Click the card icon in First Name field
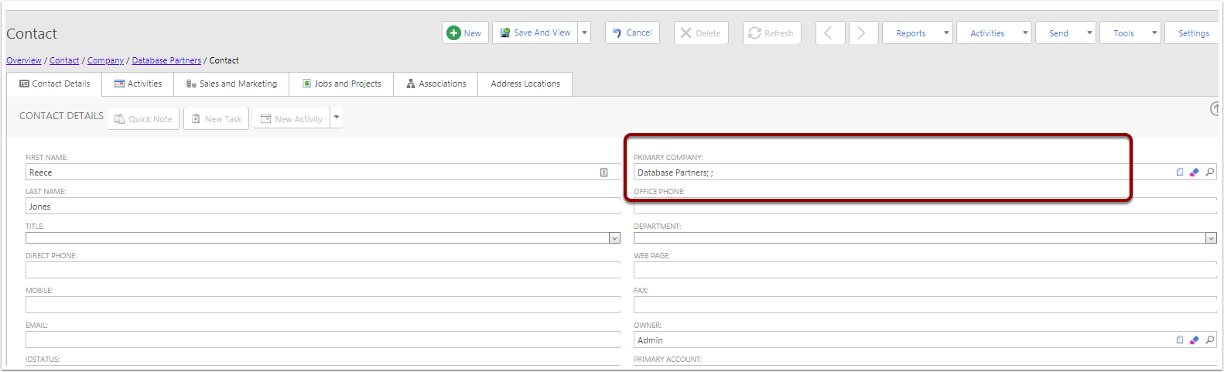The width and height of the screenshot is (1224, 372). pos(603,172)
